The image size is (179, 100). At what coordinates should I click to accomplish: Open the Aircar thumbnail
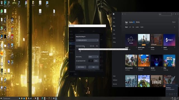(131, 81)
